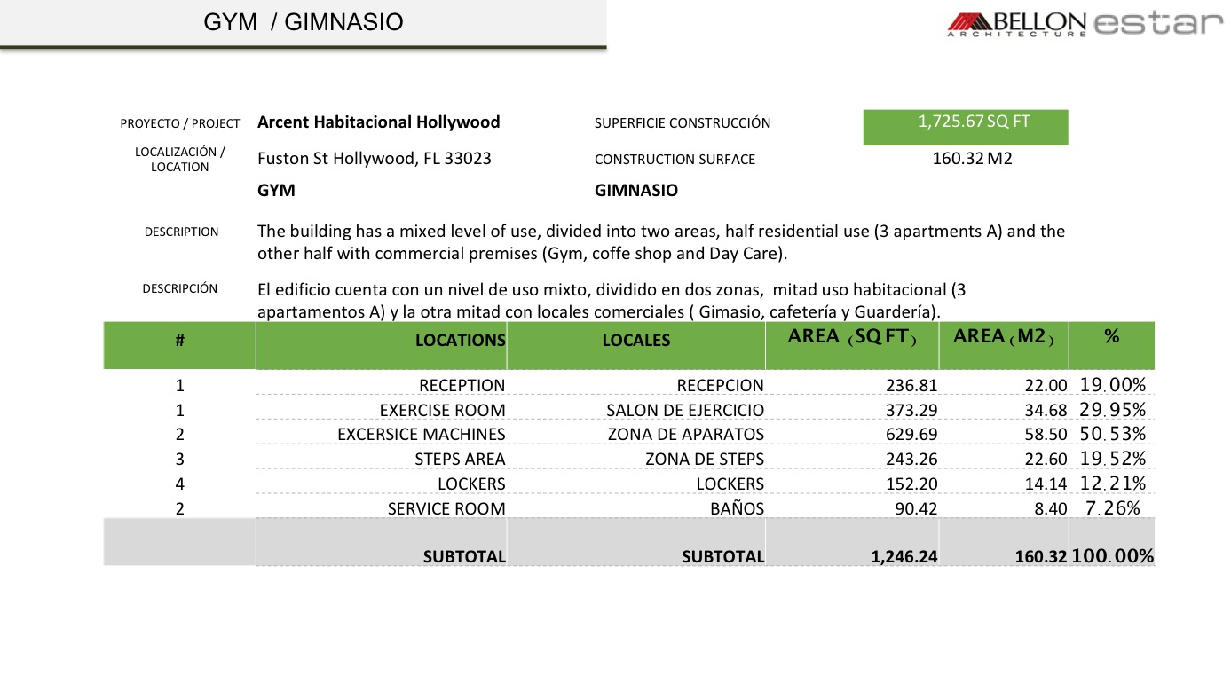This screenshot has width=1231, height=692.
Task: Click the BAÑOS locales cell
Action: click(736, 509)
